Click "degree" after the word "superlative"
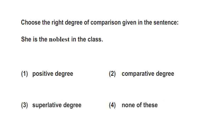Screen dimensions: 198x132 [x=72, y=105]
